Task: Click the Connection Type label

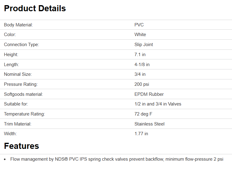Action: 22,45
